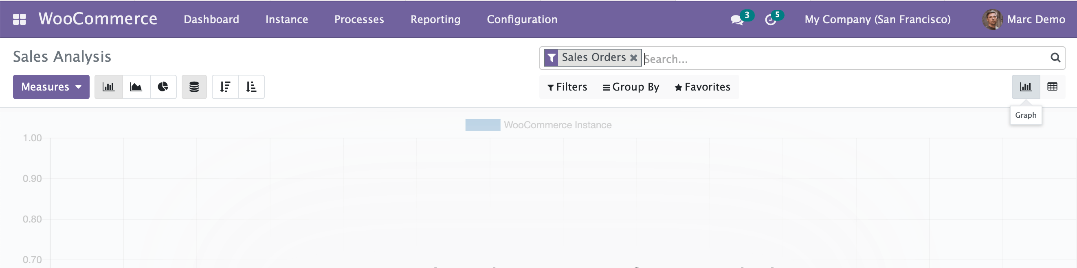Switch to the Graph view

pos(1026,86)
